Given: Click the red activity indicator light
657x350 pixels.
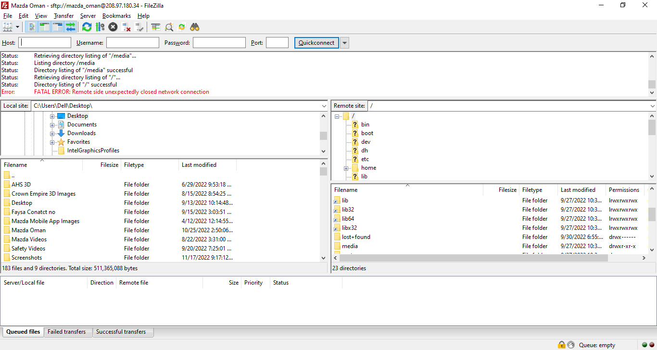Looking at the screenshot, I should (x=652, y=345).
